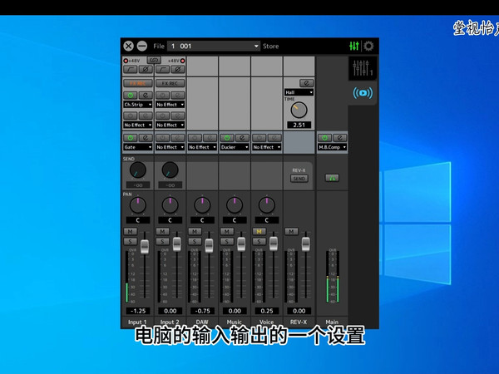The image size is (499, 374).
Task: Toggle Input 1 phase invert icon
Action: point(146,69)
